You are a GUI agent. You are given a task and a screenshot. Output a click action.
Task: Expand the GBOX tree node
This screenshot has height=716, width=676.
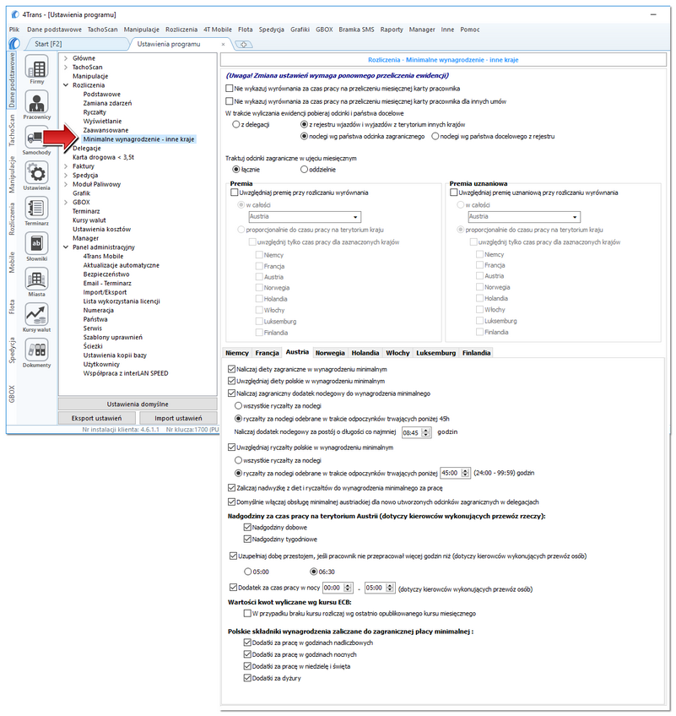[66, 203]
